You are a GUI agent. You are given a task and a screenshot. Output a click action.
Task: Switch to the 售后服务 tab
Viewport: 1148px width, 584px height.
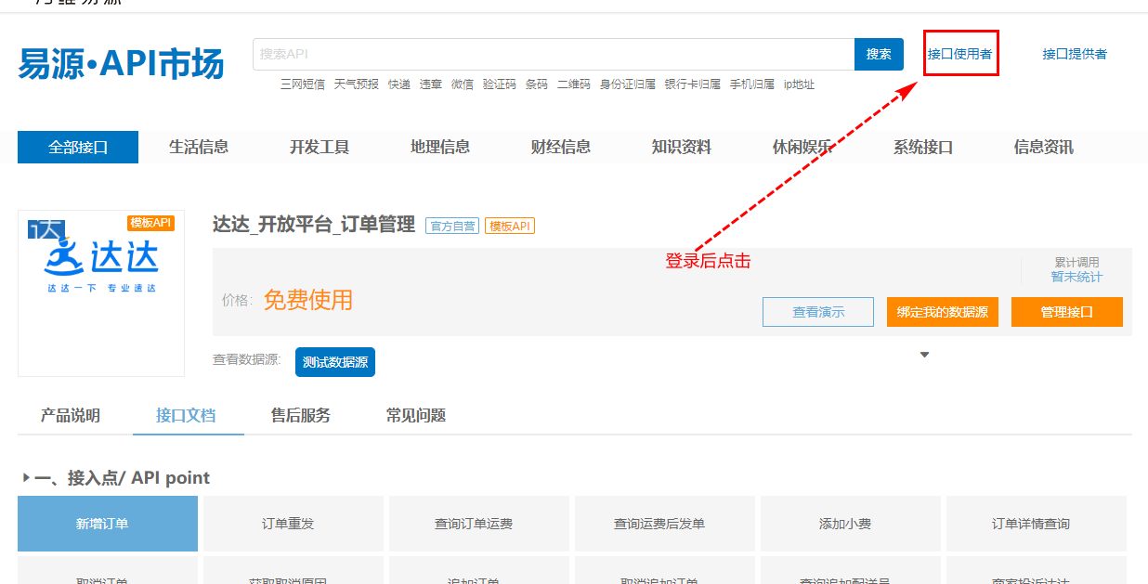click(x=301, y=415)
